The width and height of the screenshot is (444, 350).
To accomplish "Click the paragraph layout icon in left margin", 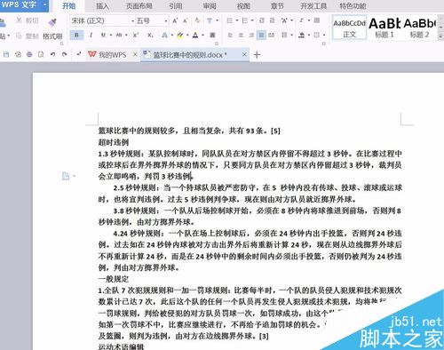I will tap(66, 176).
